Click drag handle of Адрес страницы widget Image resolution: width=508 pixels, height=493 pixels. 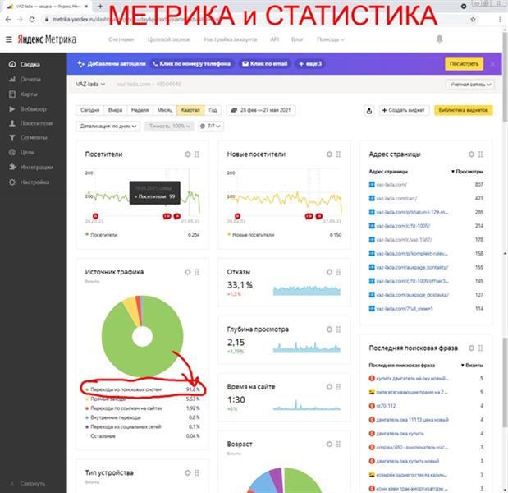click(480, 154)
